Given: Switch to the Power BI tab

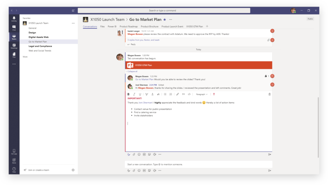Looking at the screenshot, I should [x=112, y=27].
